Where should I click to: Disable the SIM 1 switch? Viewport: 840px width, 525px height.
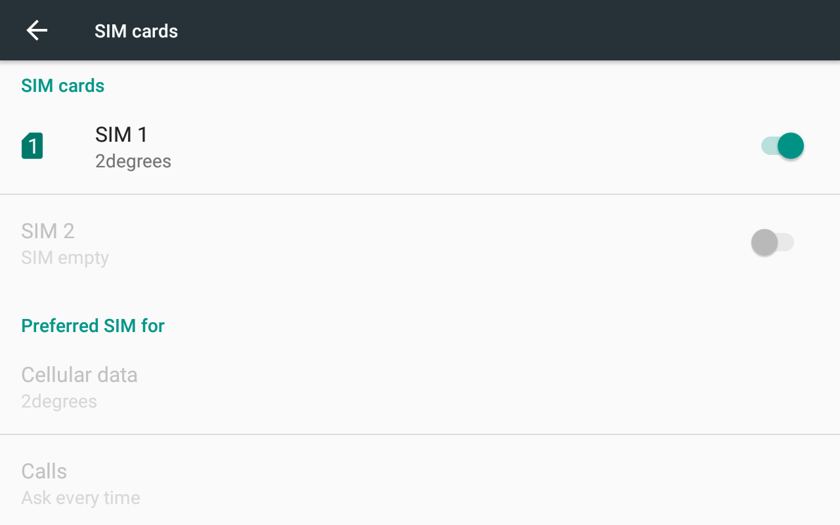coord(782,146)
